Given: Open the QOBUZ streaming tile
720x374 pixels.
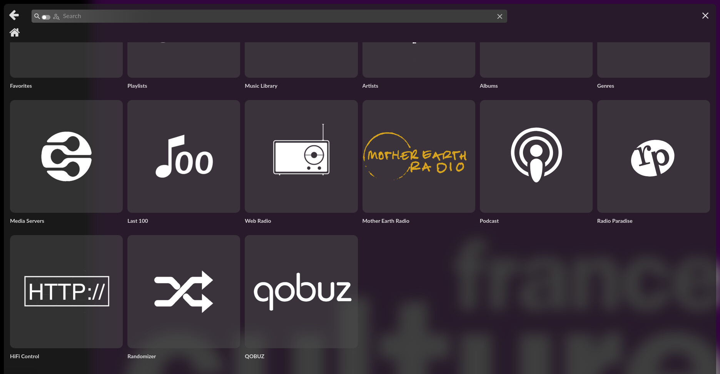Looking at the screenshot, I should [x=301, y=291].
